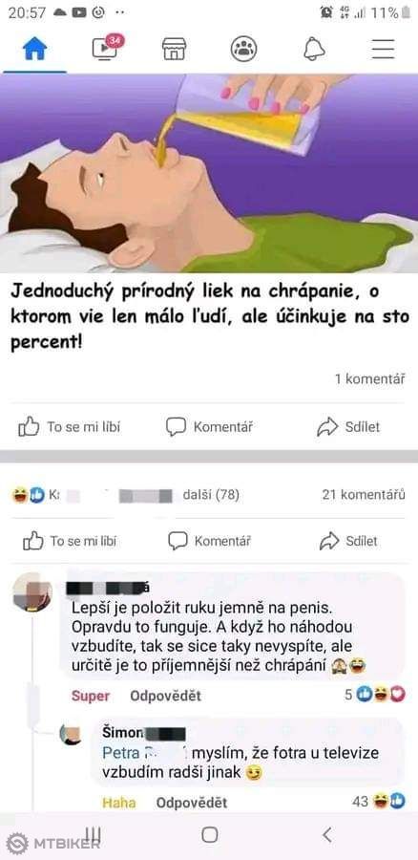Open the first commenter's profile picture
The width and height of the screenshot is (418, 860).
tap(32, 591)
